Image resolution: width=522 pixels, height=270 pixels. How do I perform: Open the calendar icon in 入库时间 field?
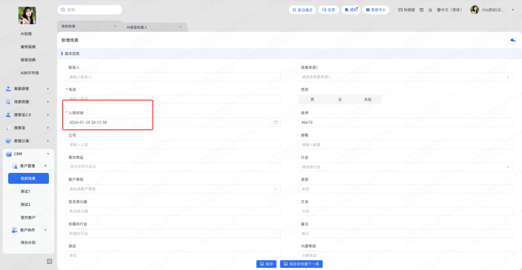pos(275,123)
